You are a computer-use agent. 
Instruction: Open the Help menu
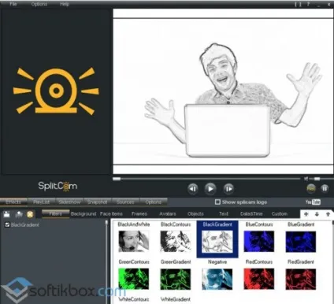pyautogui.click(x=65, y=4)
